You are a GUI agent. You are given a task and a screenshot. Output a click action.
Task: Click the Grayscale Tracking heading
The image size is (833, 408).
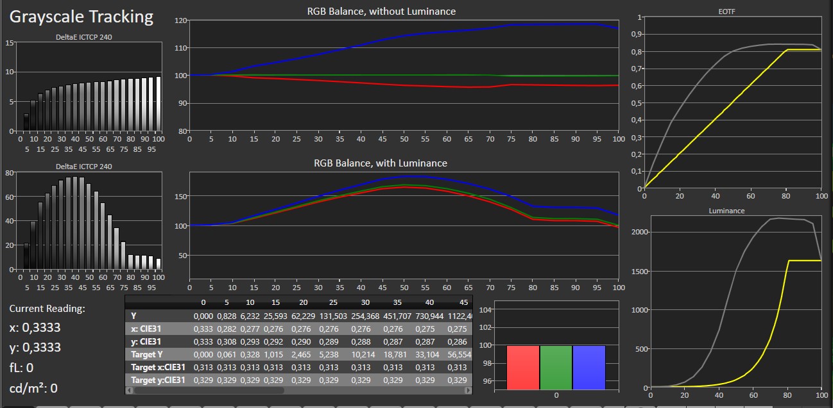[82, 17]
